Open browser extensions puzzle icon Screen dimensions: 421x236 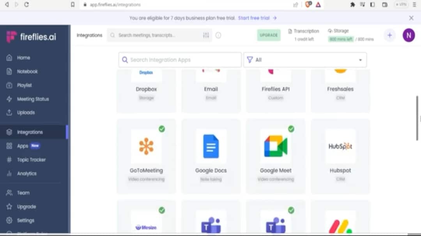tap(352, 5)
